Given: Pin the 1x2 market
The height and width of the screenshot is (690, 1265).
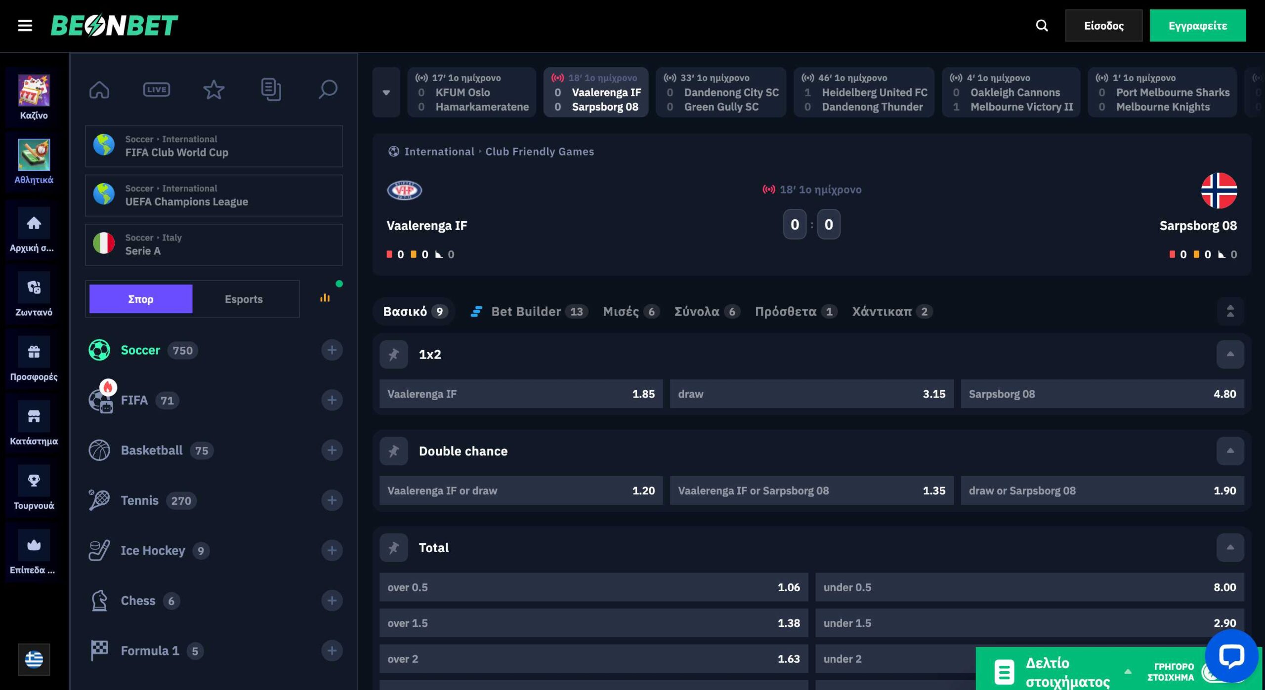Looking at the screenshot, I should pyautogui.click(x=394, y=354).
